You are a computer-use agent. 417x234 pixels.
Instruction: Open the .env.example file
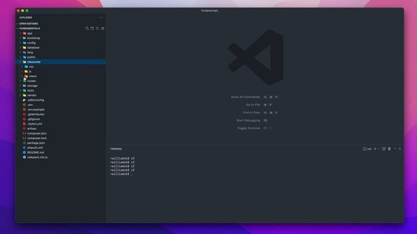(61, 110)
